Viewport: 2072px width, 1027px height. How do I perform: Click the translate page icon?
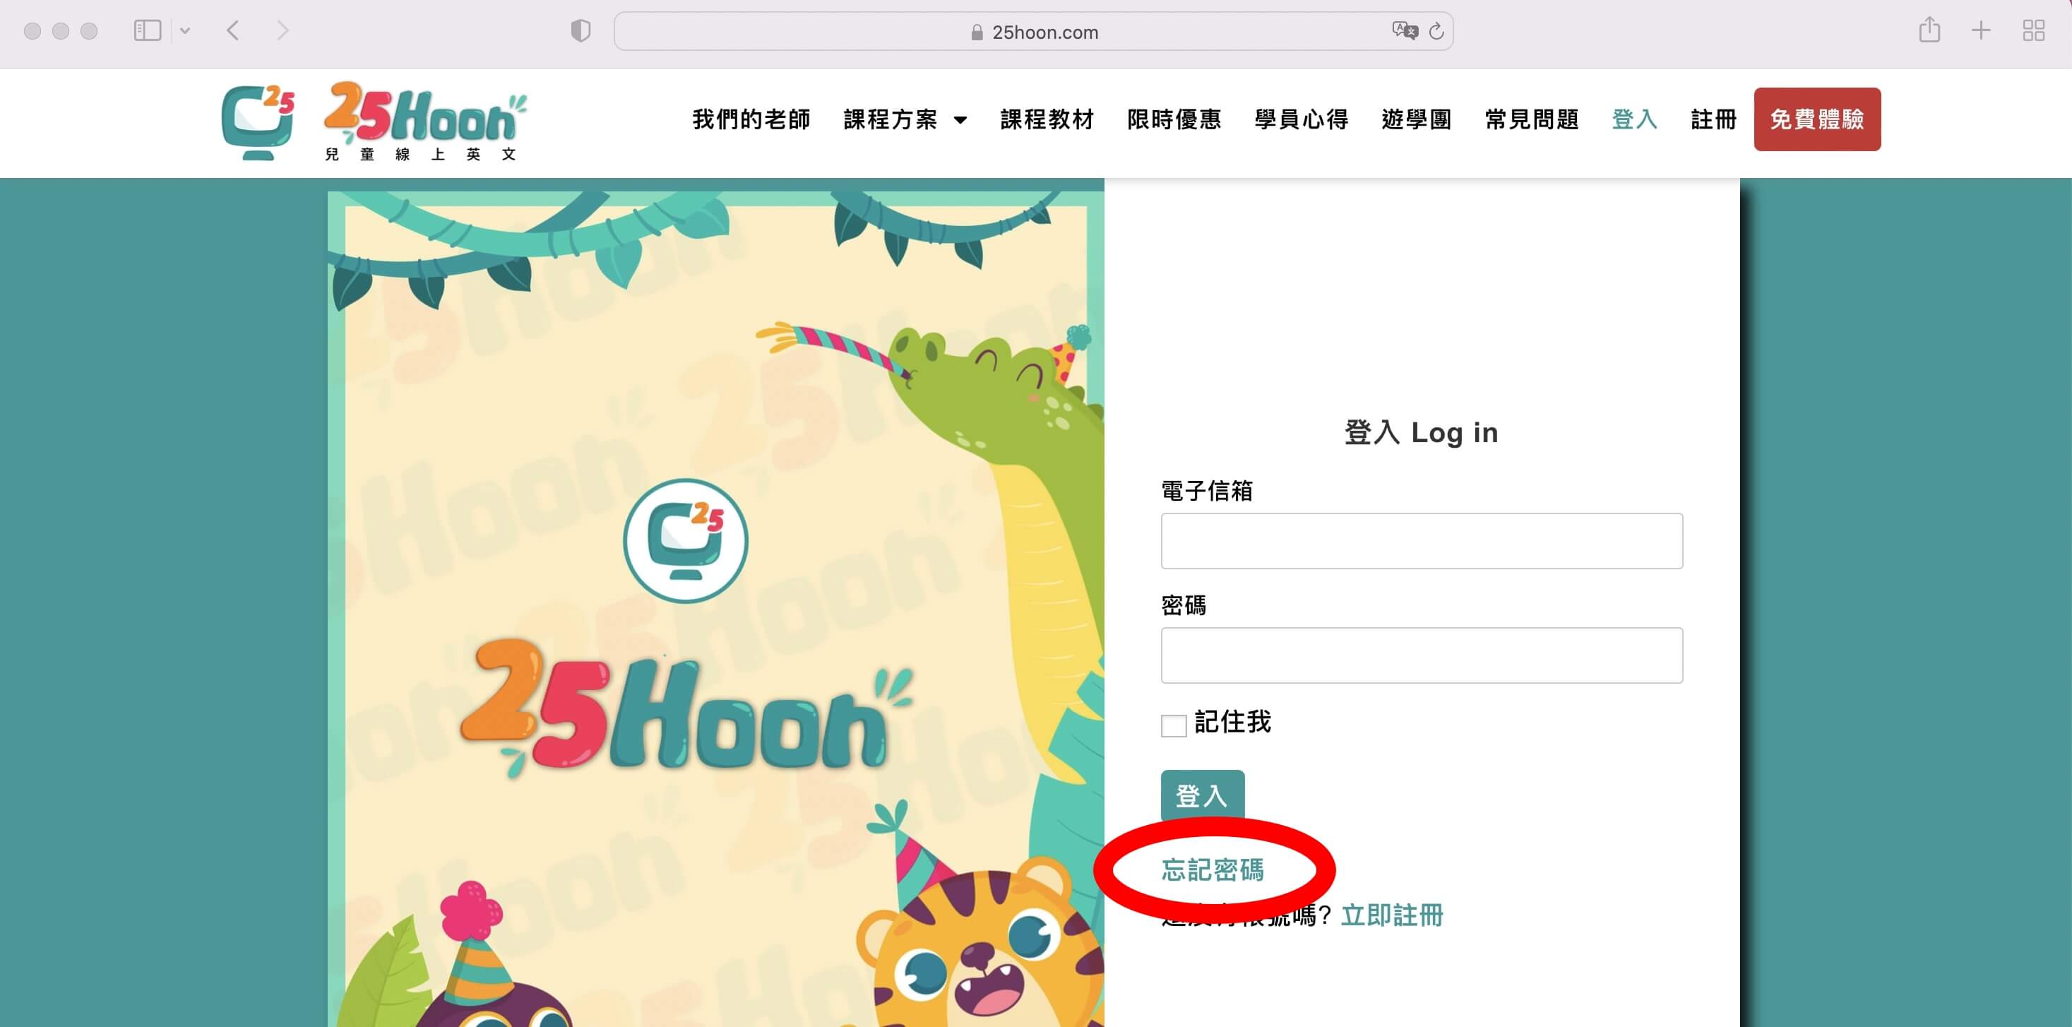pyautogui.click(x=1405, y=31)
